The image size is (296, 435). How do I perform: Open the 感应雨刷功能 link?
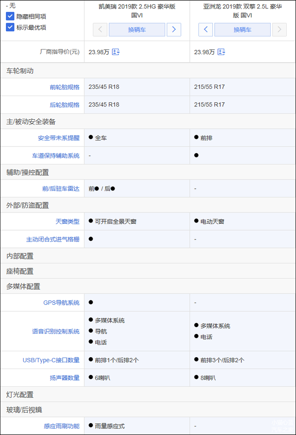[62, 426]
